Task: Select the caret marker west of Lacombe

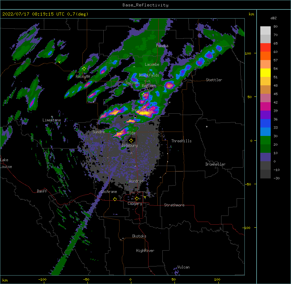Action: (x=134, y=66)
